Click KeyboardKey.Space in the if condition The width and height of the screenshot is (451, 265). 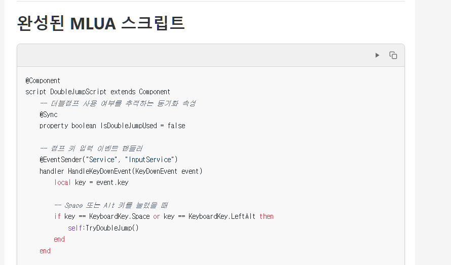pos(120,216)
